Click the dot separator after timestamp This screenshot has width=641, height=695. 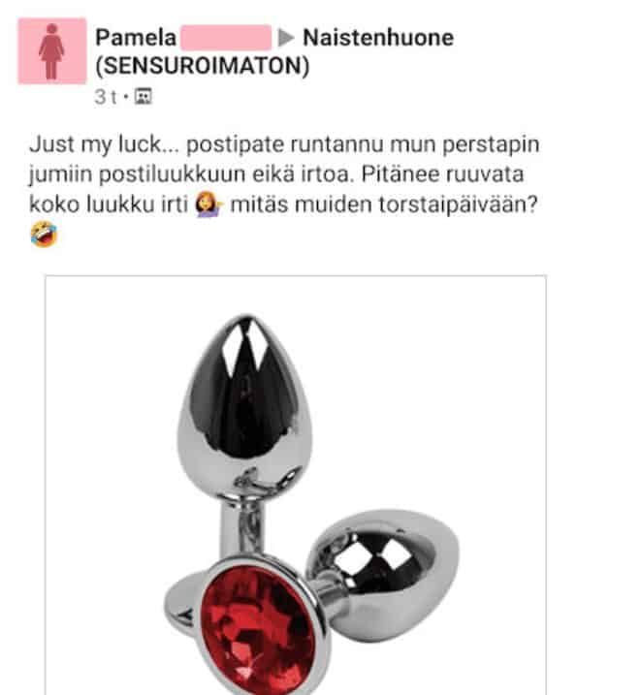pos(126,97)
